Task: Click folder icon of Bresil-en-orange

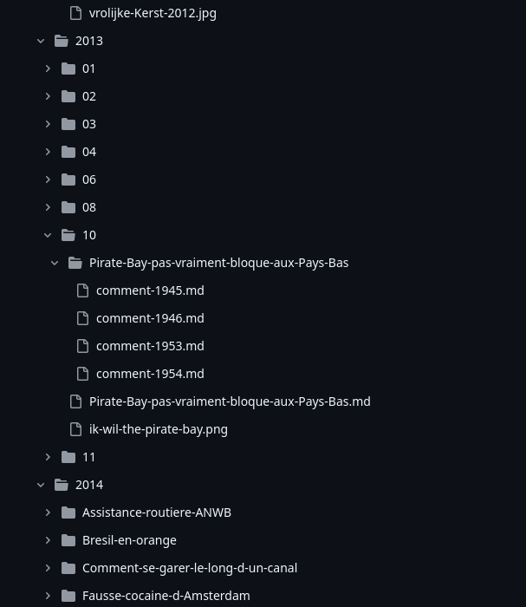Action: coord(68,540)
